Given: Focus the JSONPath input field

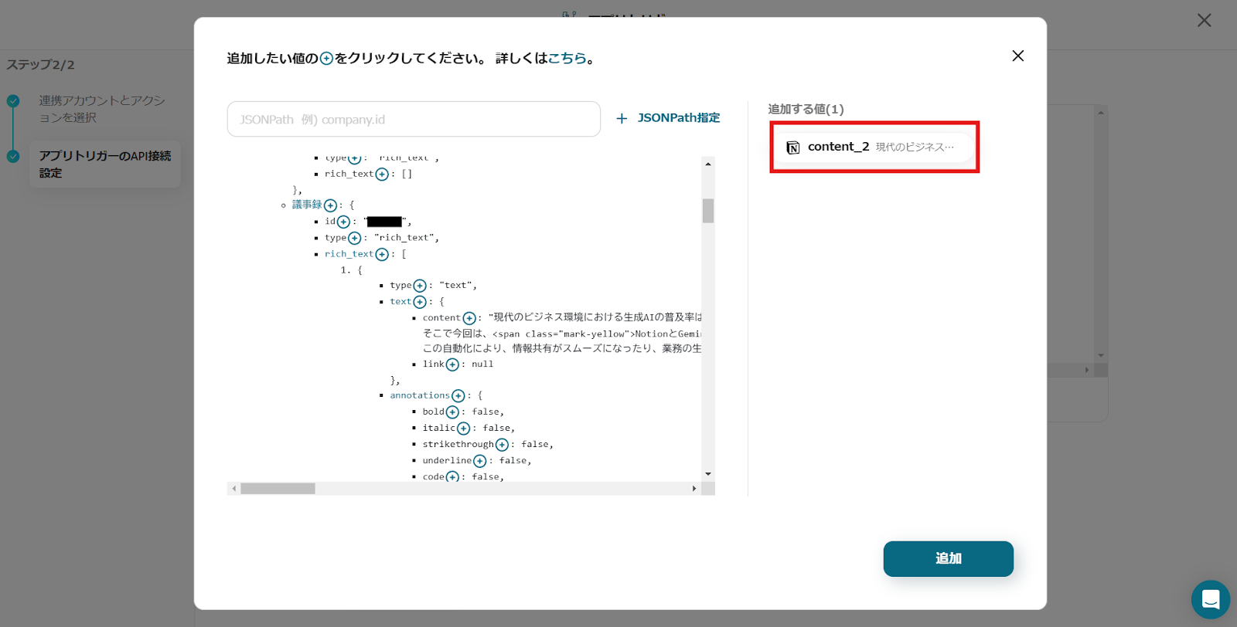Looking at the screenshot, I should 414,120.
